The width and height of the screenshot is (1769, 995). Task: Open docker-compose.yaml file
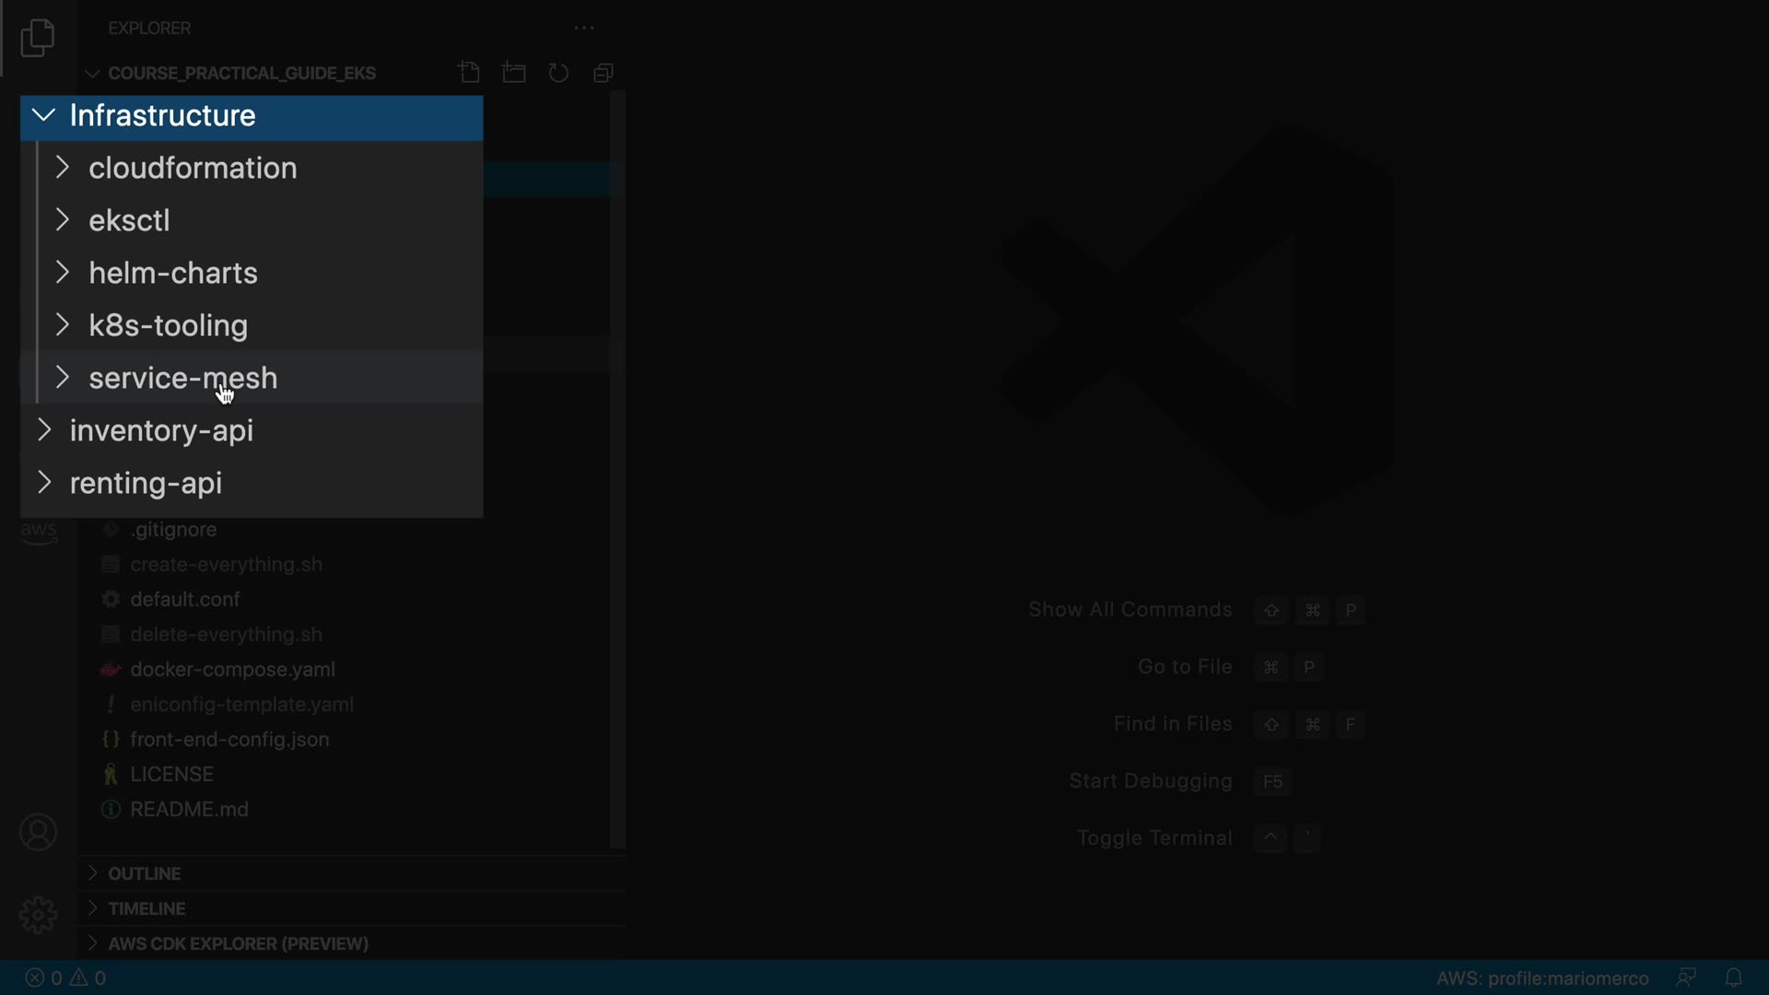click(232, 670)
